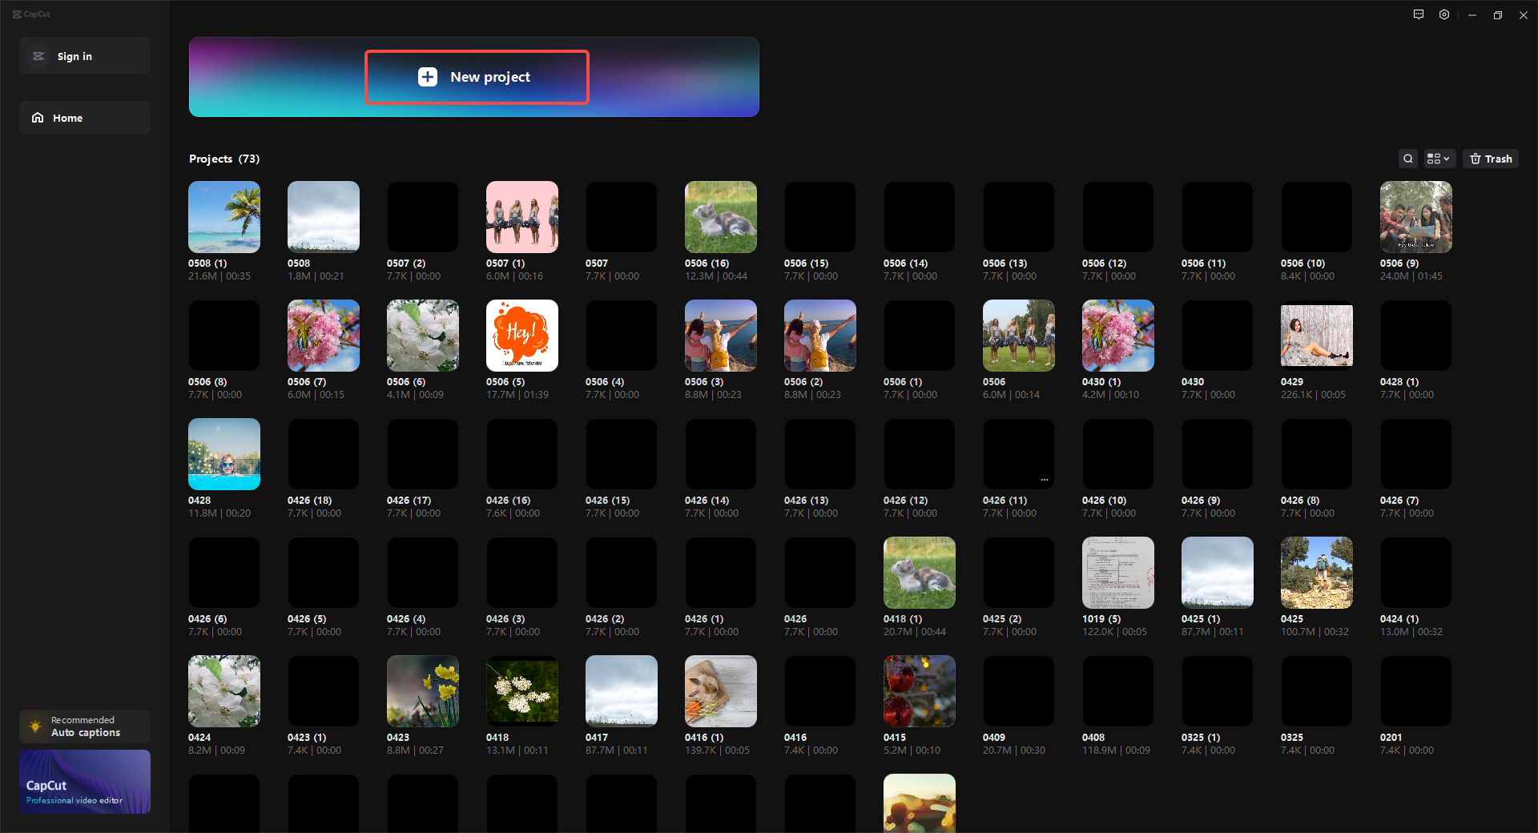This screenshot has width=1538, height=833.
Task: Start a New project
Action: [477, 77]
